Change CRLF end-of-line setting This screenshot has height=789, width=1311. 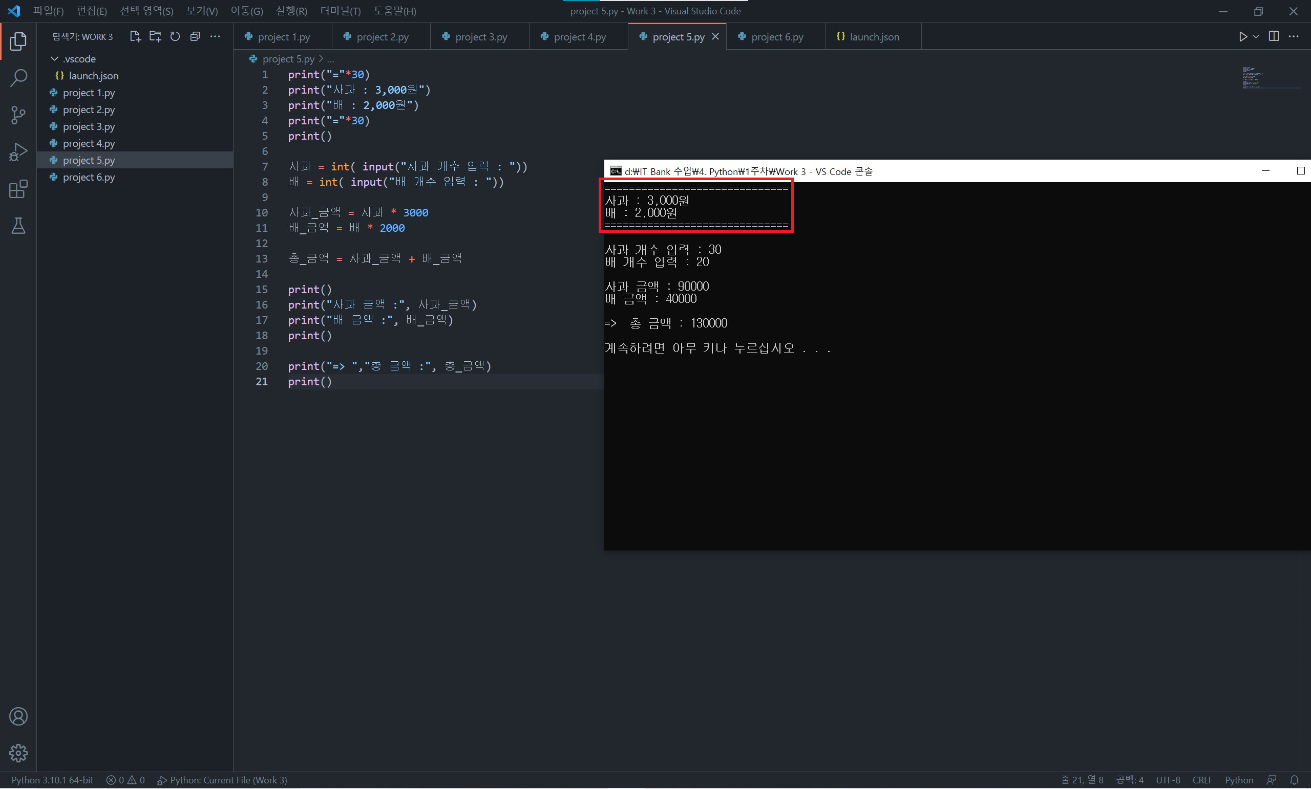pos(1202,780)
